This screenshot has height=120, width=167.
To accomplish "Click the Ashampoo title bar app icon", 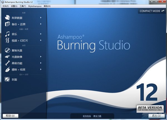I will [3, 2].
